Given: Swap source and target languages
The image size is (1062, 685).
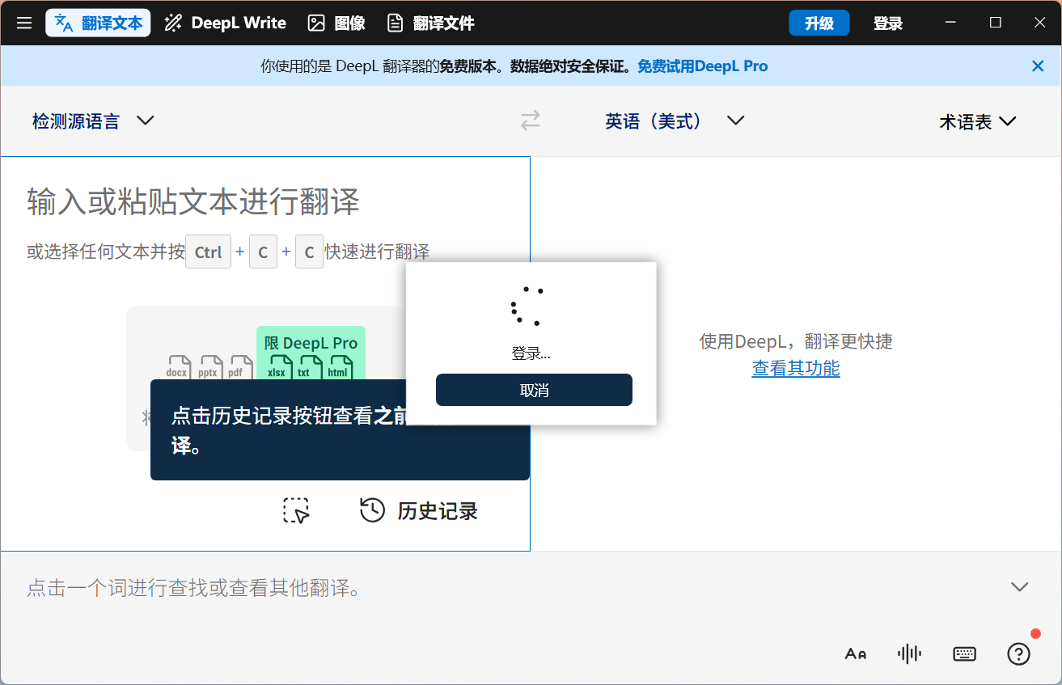Looking at the screenshot, I should click(x=531, y=121).
